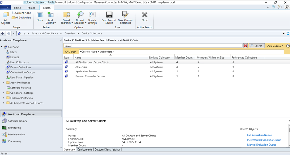Image resolution: width=290 pixels, height=155 pixels.
Task: Select the Summary details tab
Action: click(69, 149)
